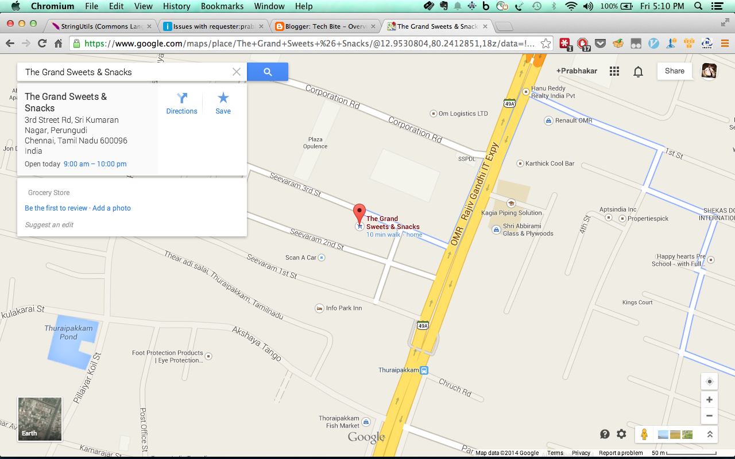
Task: Open the map settings gear
Action: pyautogui.click(x=621, y=434)
